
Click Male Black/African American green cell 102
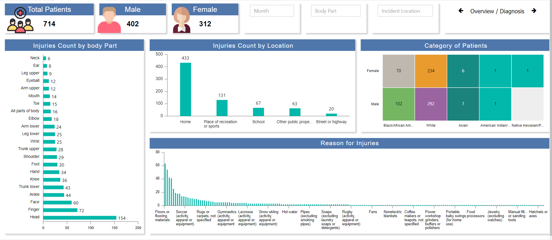(399, 104)
